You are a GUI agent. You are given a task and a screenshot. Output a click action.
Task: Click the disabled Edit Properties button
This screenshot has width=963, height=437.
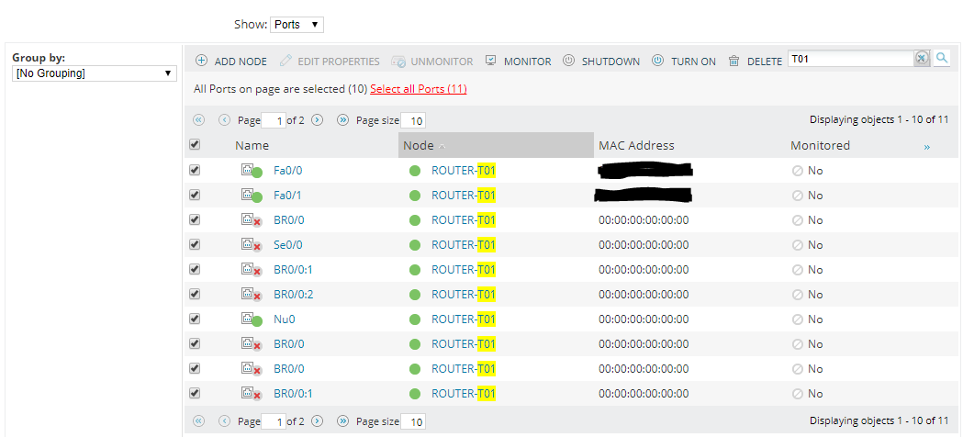pos(330,61)
